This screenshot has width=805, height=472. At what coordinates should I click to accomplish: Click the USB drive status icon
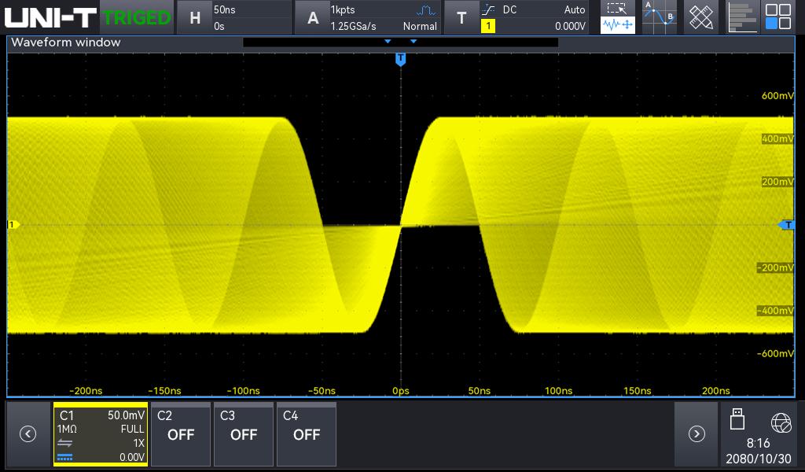(737, 419)
